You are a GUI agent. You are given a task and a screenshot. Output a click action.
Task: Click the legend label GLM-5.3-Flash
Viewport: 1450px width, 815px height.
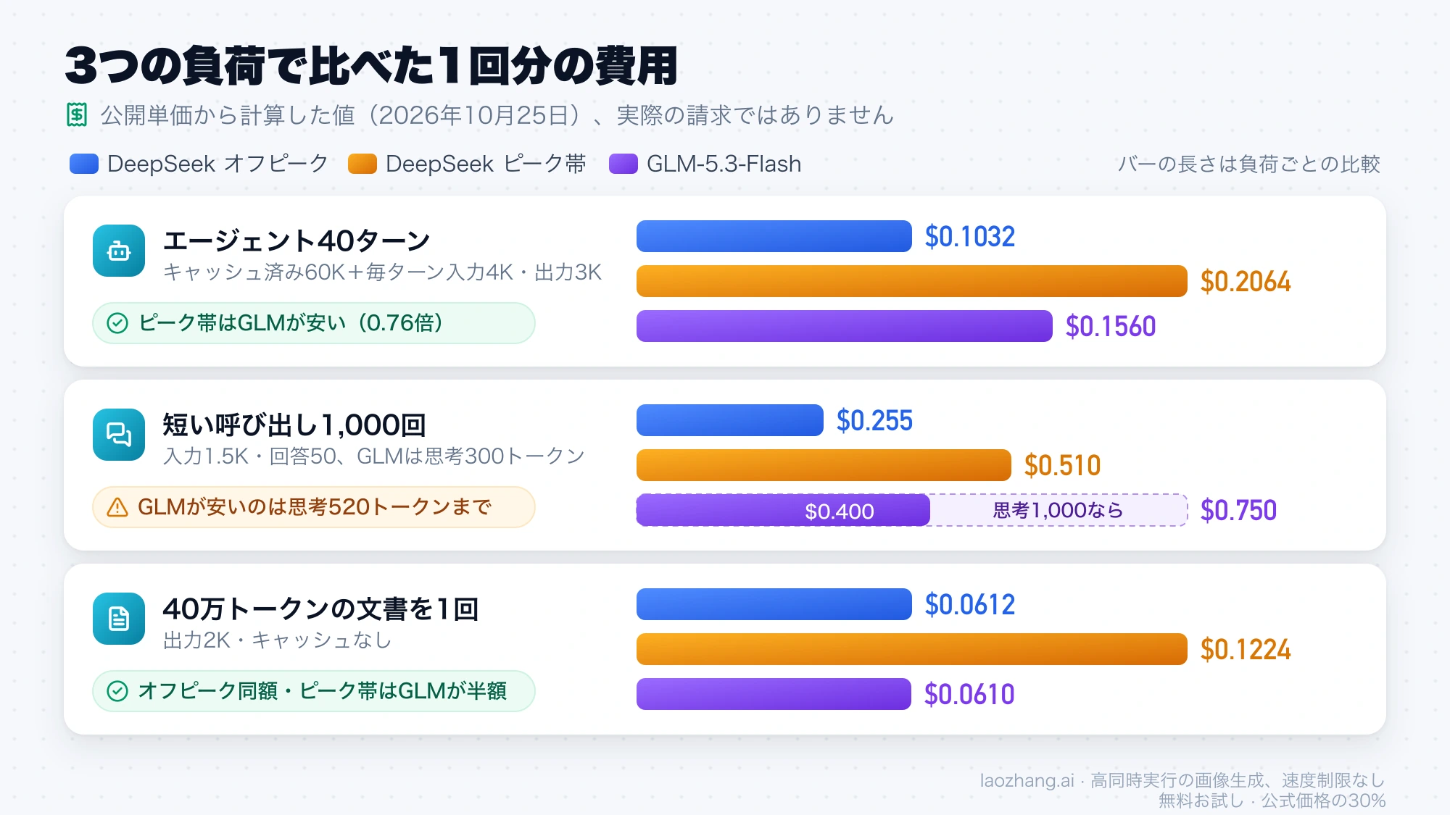(724, 164)
